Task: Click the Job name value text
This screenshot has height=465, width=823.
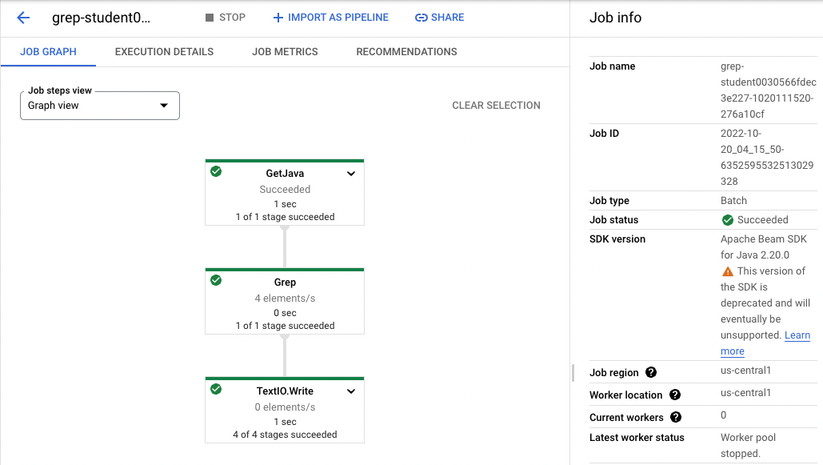Action: [768, 90]
